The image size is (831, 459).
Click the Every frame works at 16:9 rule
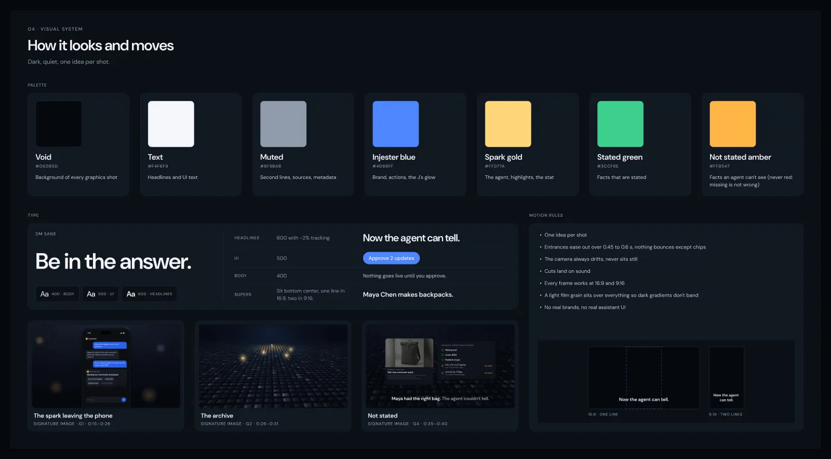coord(584,283)
